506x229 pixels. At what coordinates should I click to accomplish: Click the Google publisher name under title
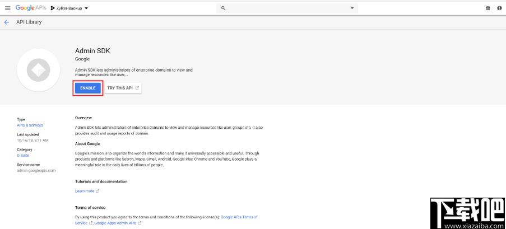pyautogui.click(x=82, y=59)
